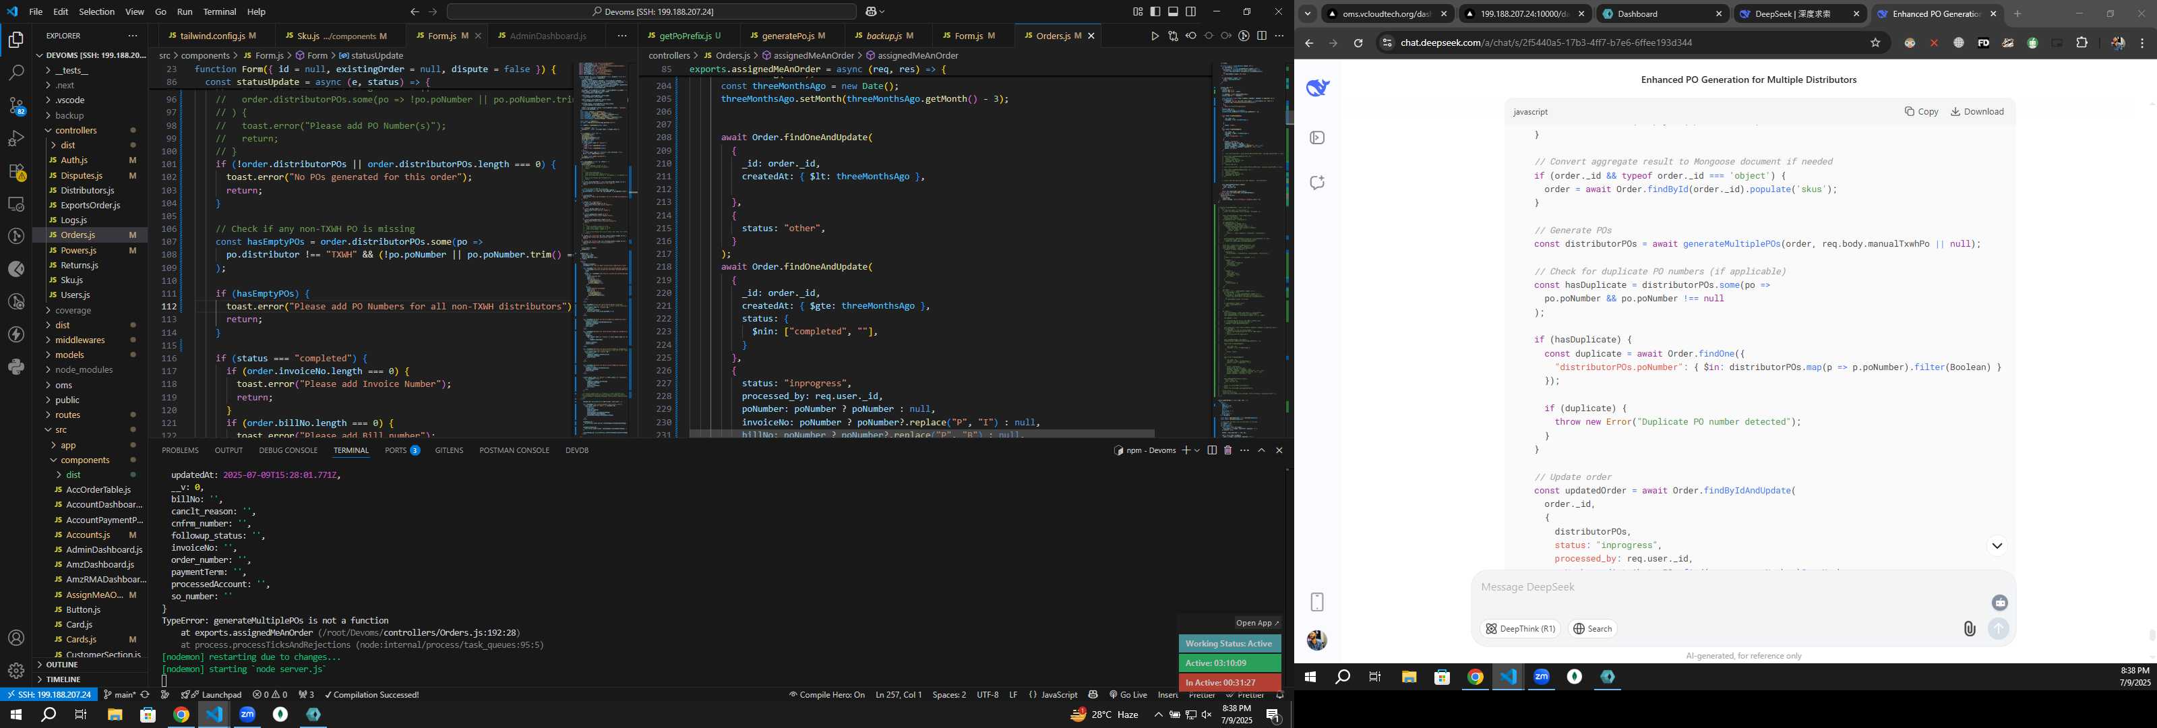
Task: Click the Download button on the code block
Action: [x=1977, y=111]
